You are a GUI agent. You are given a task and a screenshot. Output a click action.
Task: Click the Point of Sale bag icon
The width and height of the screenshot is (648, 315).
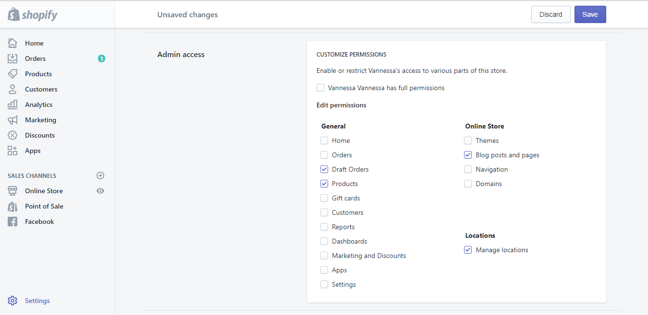tap(12, 206)
